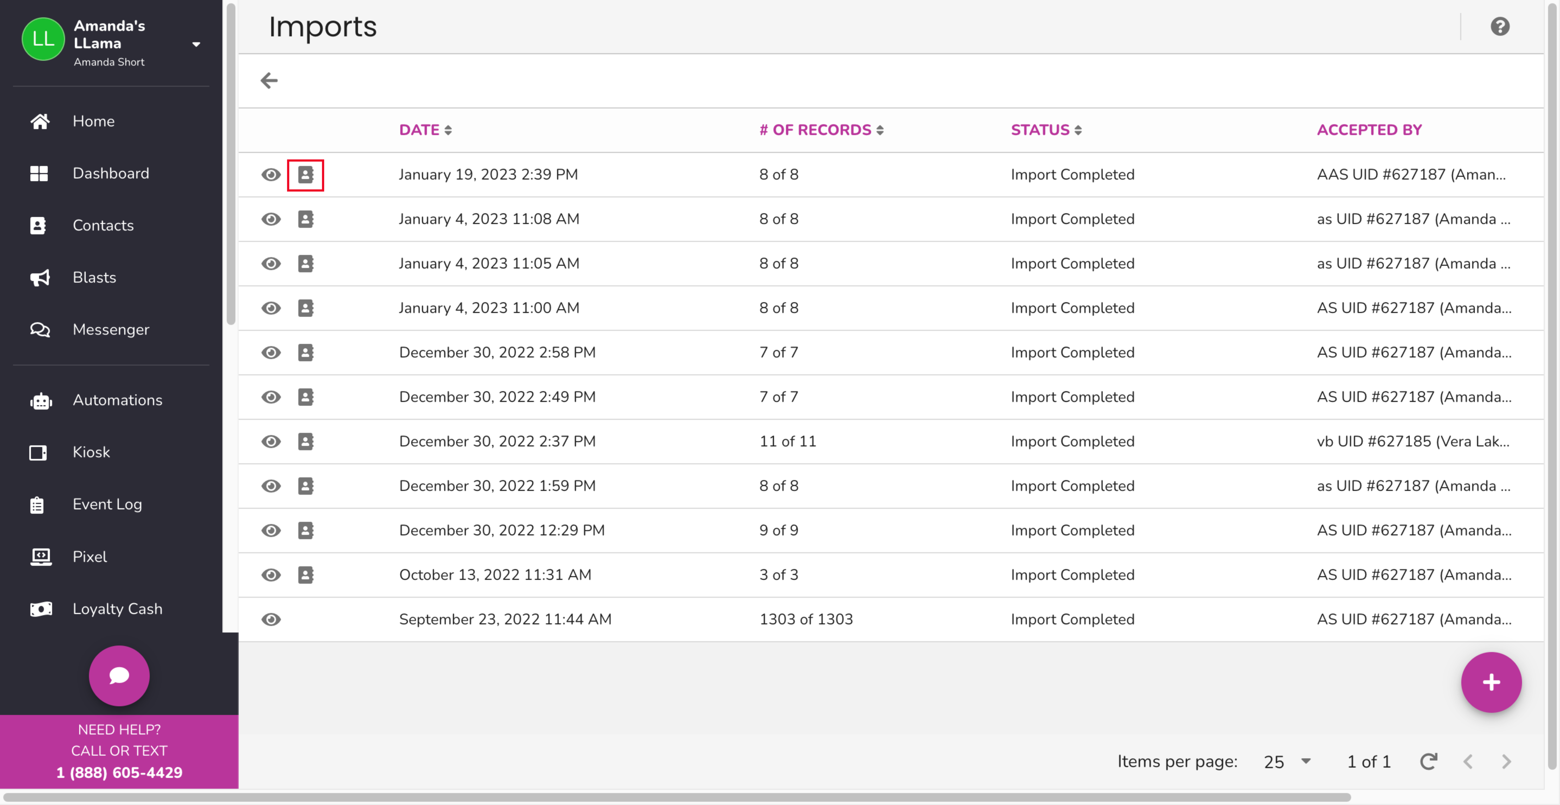Go to next page arrow
Image resolution: width=1560 pixels, height=805 pixels.
coord(1507,761)
